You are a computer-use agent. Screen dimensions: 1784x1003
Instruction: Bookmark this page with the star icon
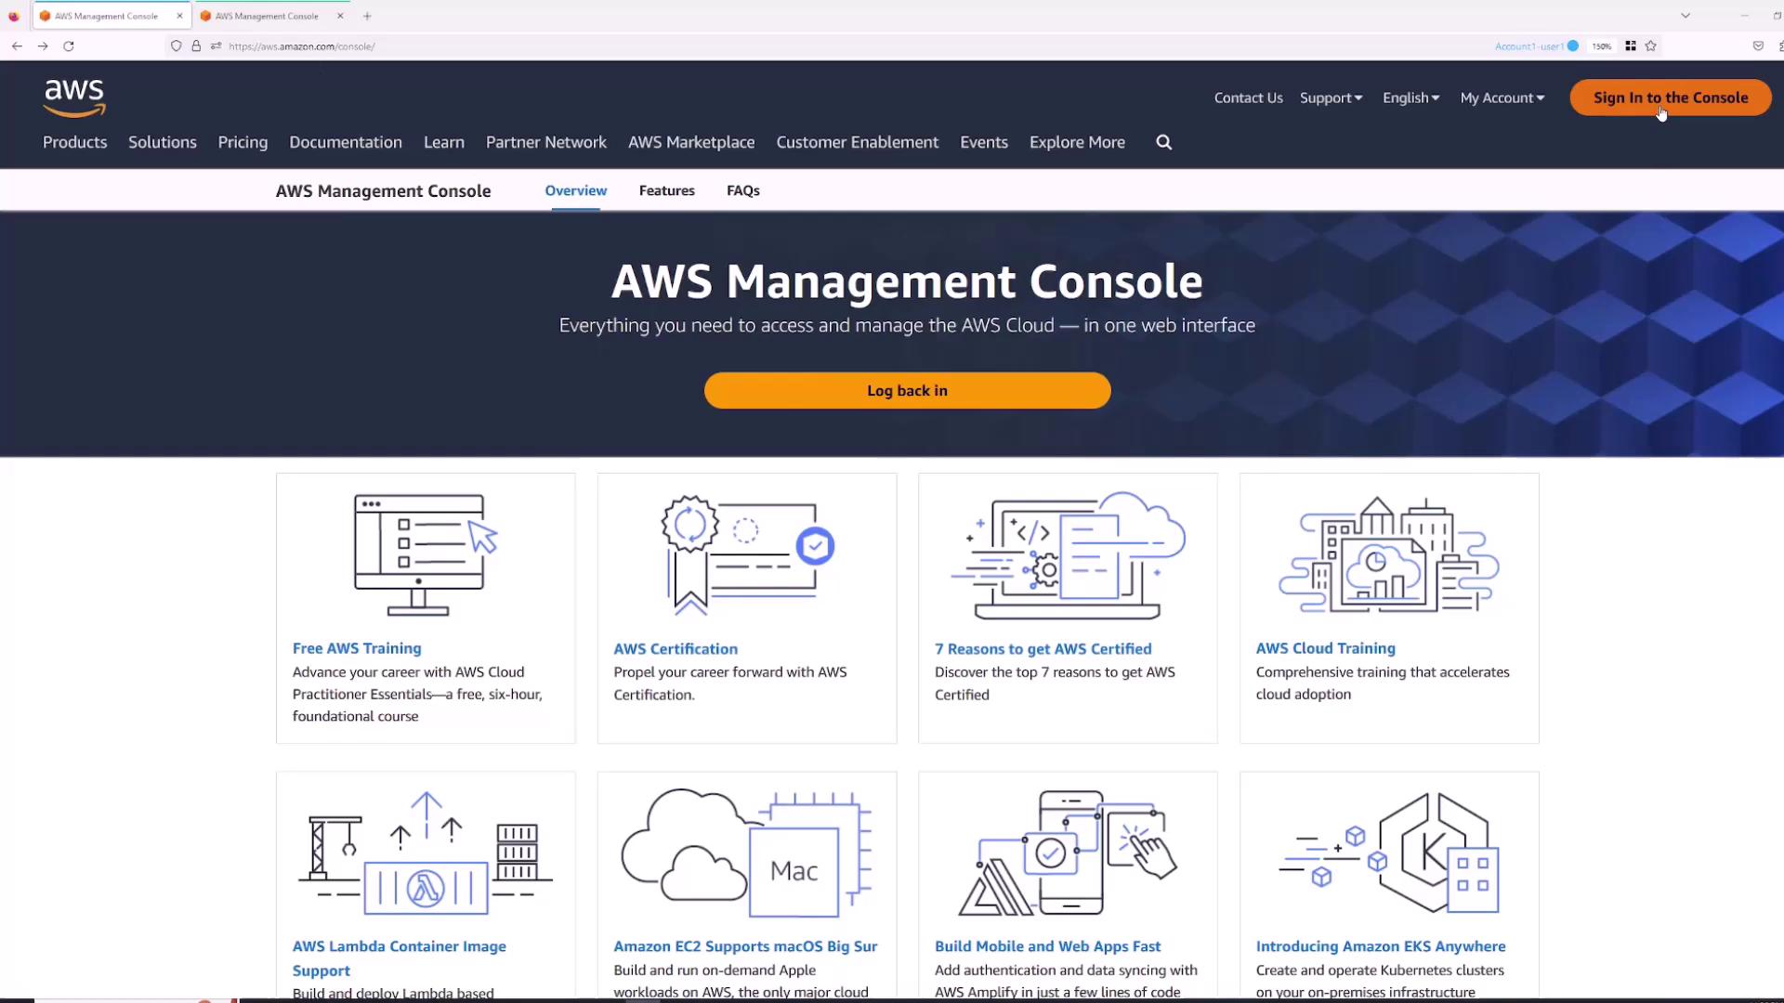coord(1651,46)
